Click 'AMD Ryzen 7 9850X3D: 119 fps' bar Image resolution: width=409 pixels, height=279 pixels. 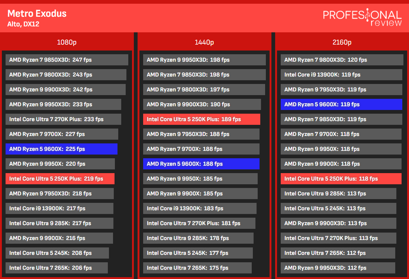(341, 119)
